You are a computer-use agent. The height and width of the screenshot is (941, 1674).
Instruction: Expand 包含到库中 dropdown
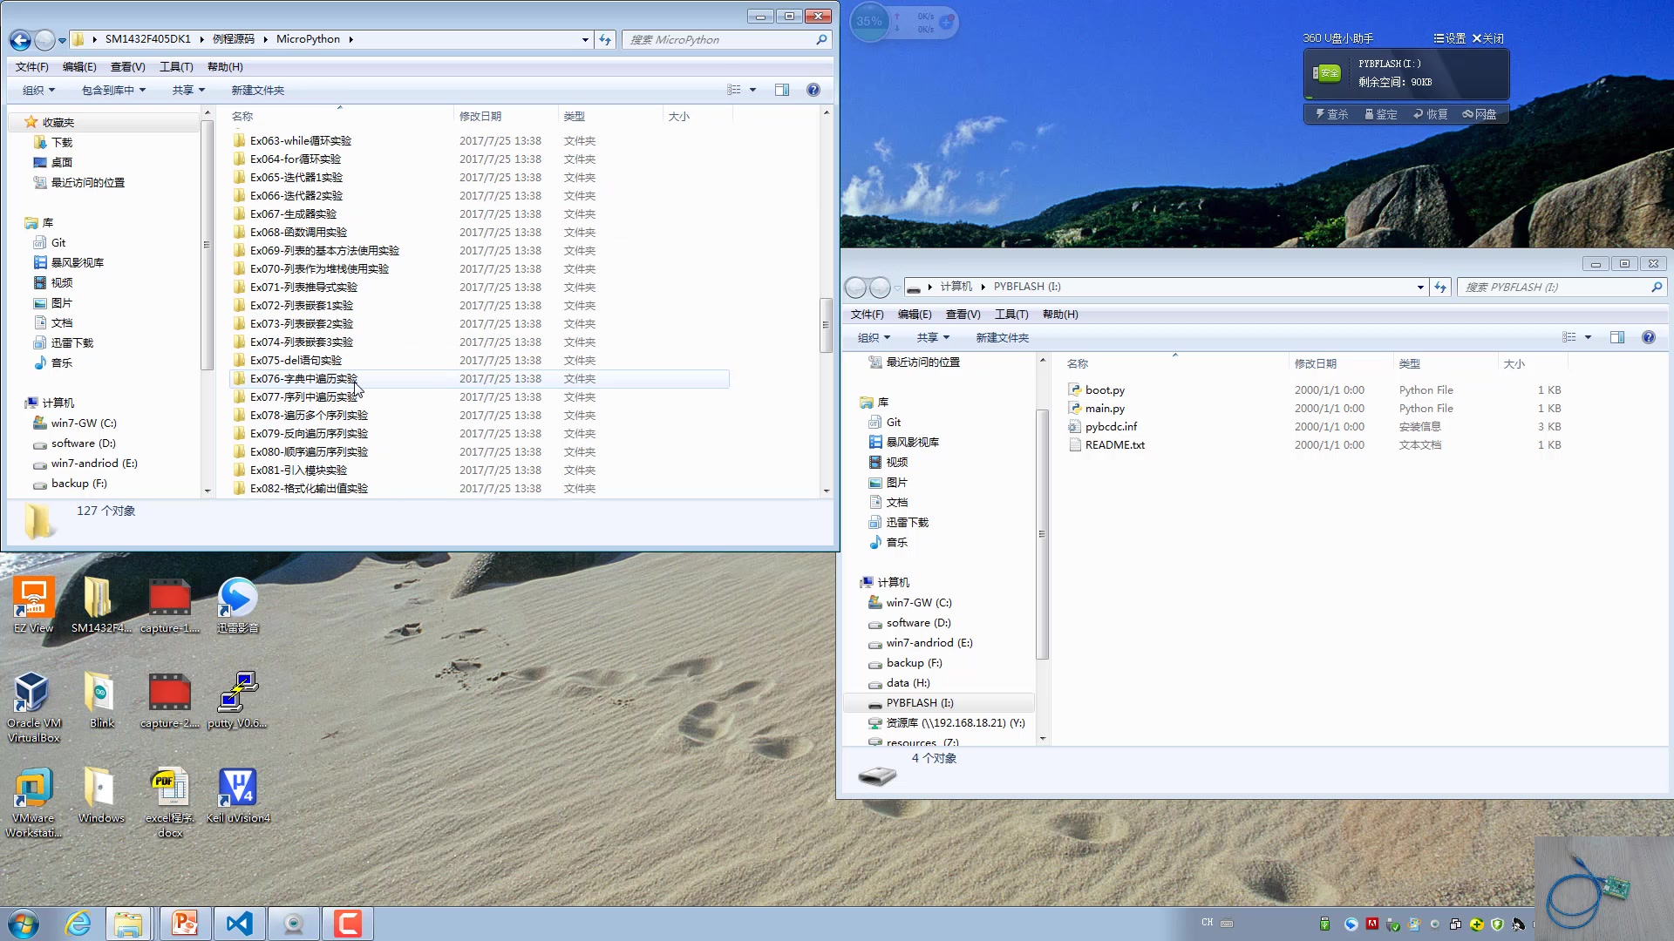(x=113, y=90)
